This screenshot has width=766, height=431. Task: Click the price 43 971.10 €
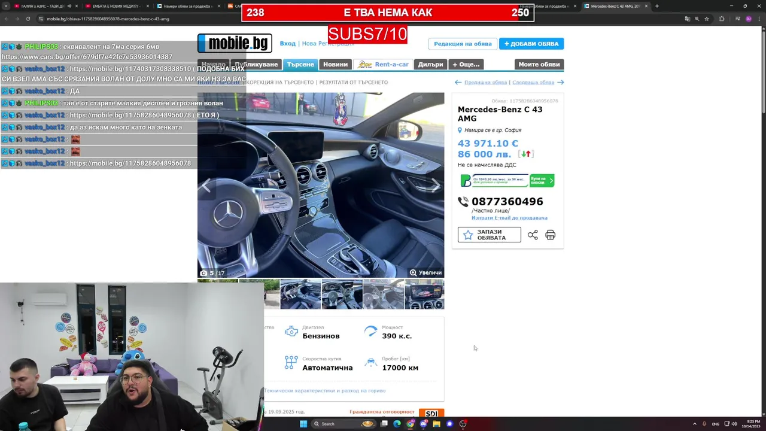[488, 144]
